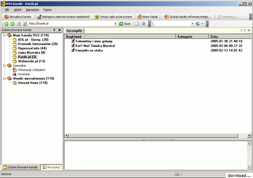Image resolution: width=253 pixels, height=178 pixels.
Task: Click the address field showing http://kurde.pl
Action: click(x=71, y=23)
